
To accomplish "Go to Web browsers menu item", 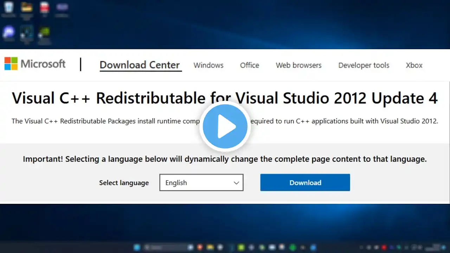I will click(298, 65).
